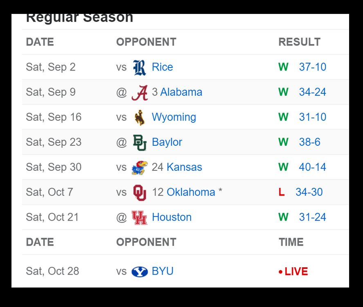The height and width of the screenshot is (307, 363).
Task: Click the Baylor Bears BU logo
Action: pyautogui.click(x=139, y=142)
